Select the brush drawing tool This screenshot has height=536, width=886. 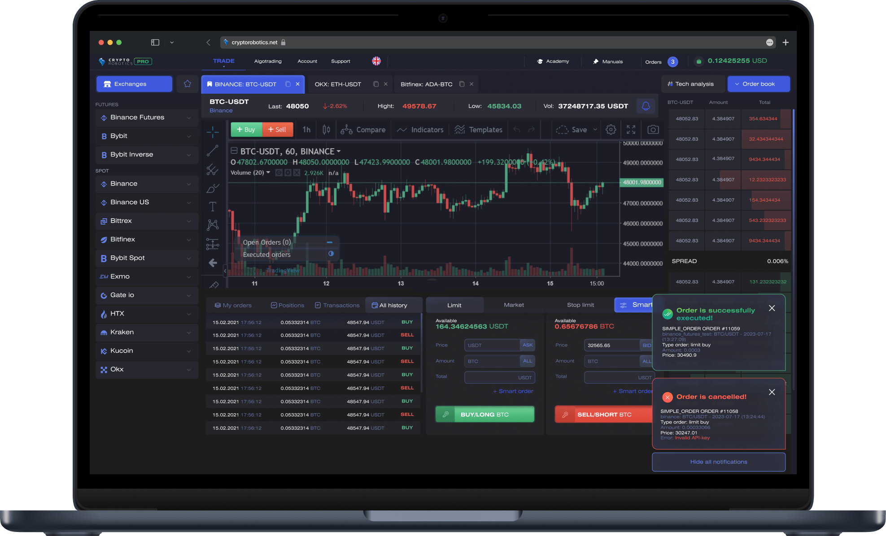click(x=213, y=189)
